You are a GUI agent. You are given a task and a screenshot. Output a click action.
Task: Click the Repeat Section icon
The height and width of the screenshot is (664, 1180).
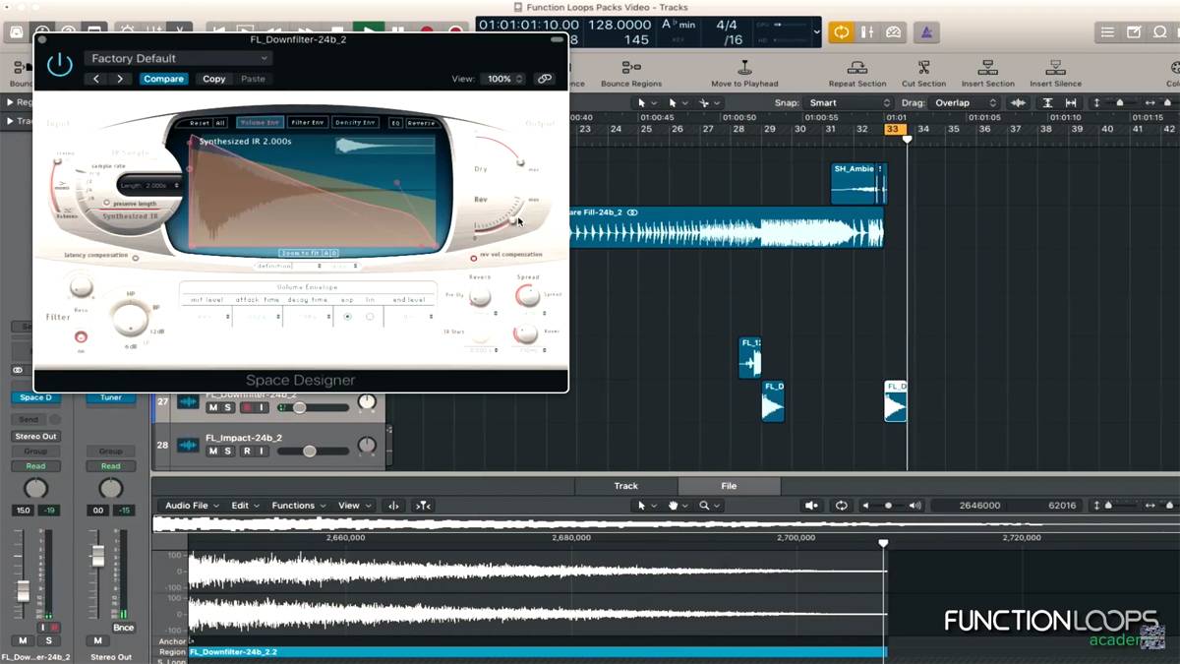click(x=856, y=68)
